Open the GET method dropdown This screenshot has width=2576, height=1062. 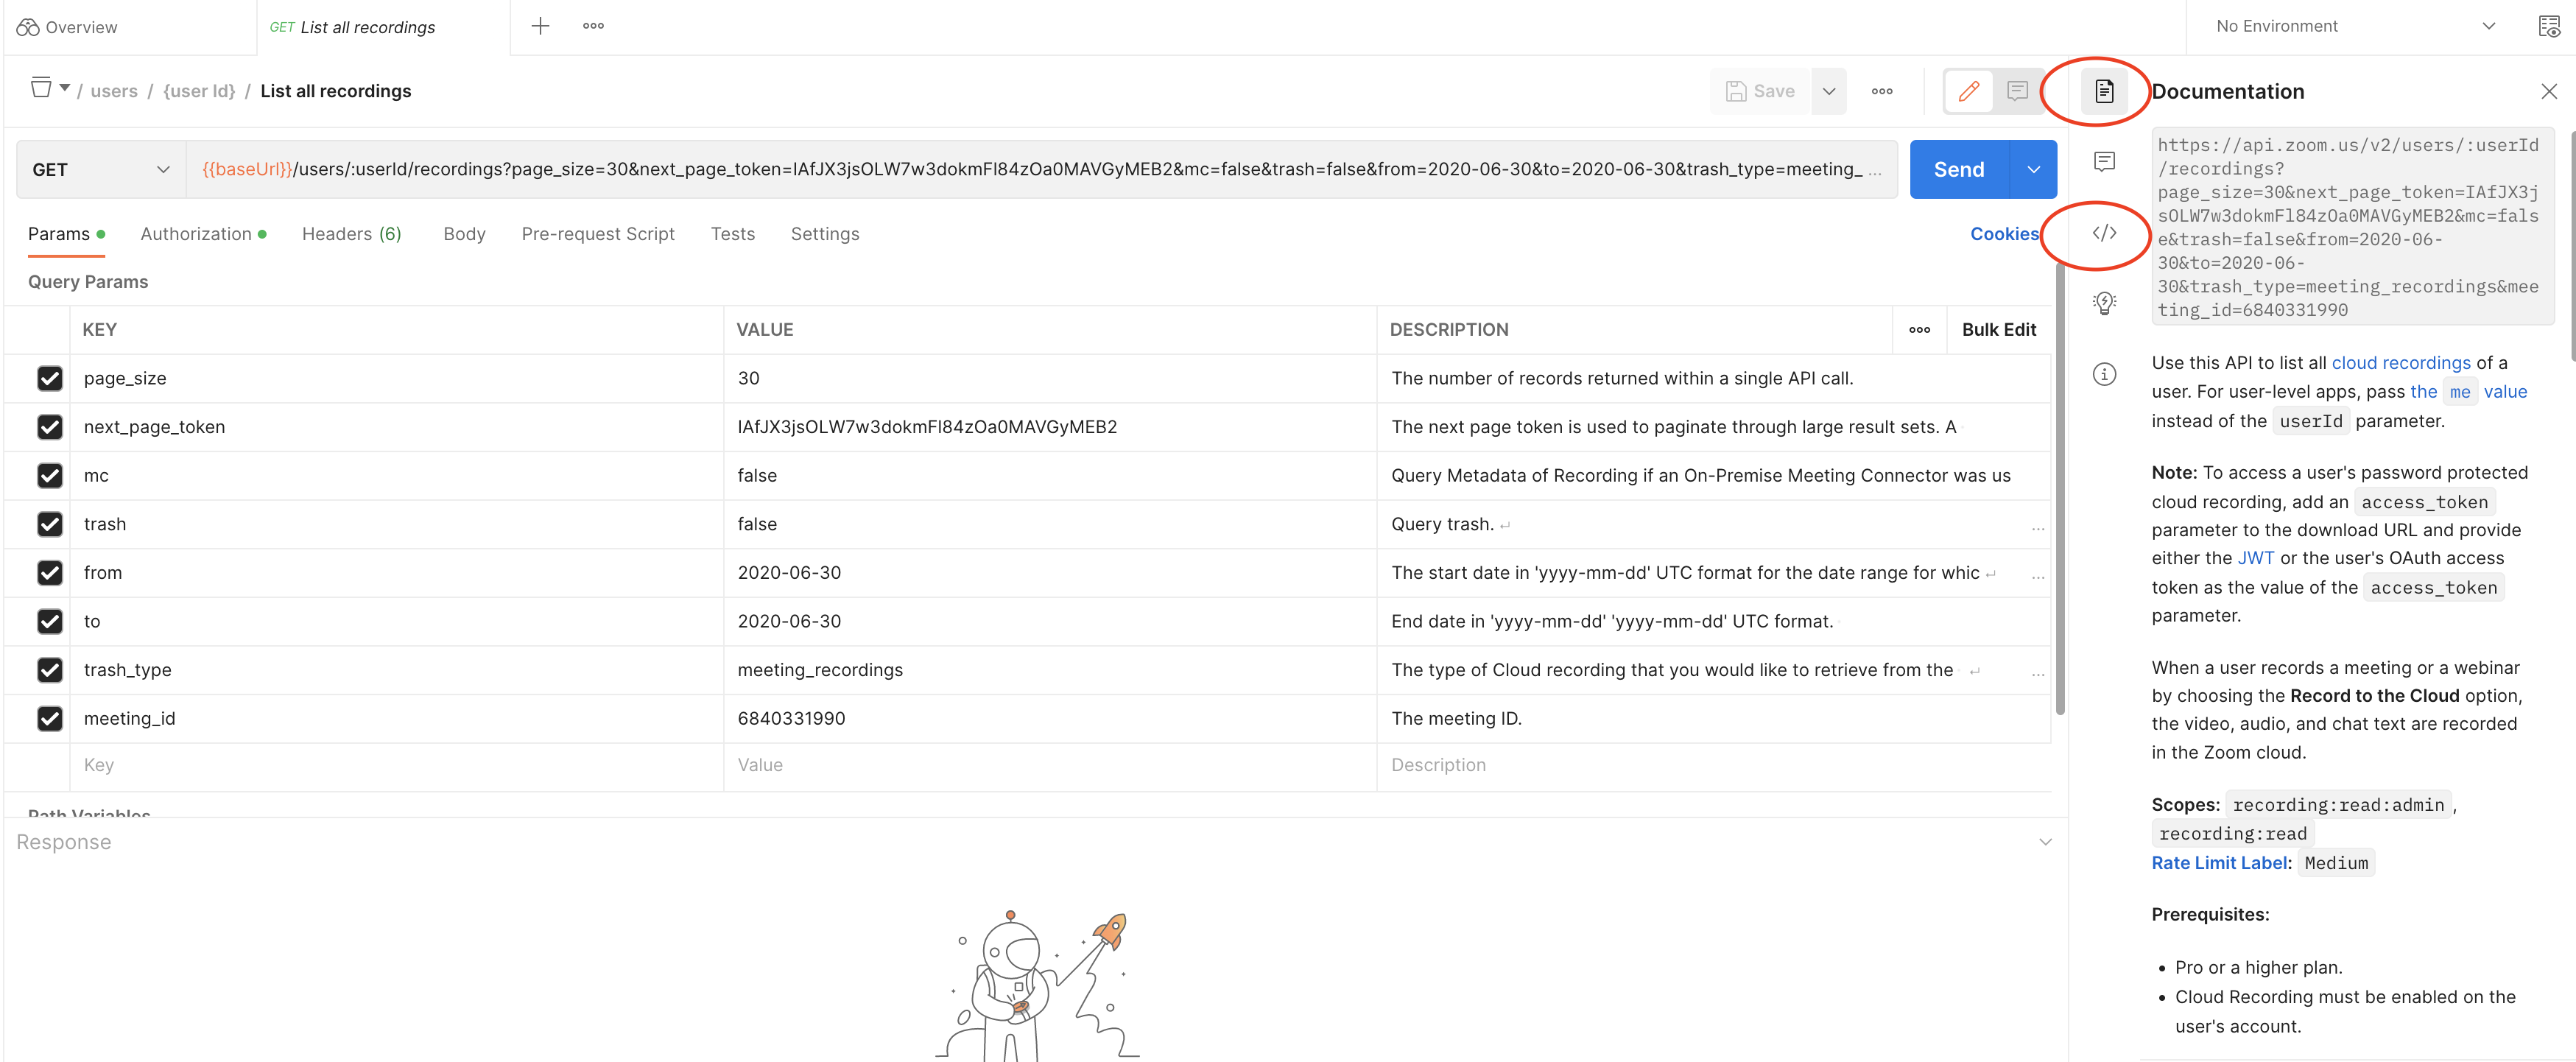[x=100, y=169]
